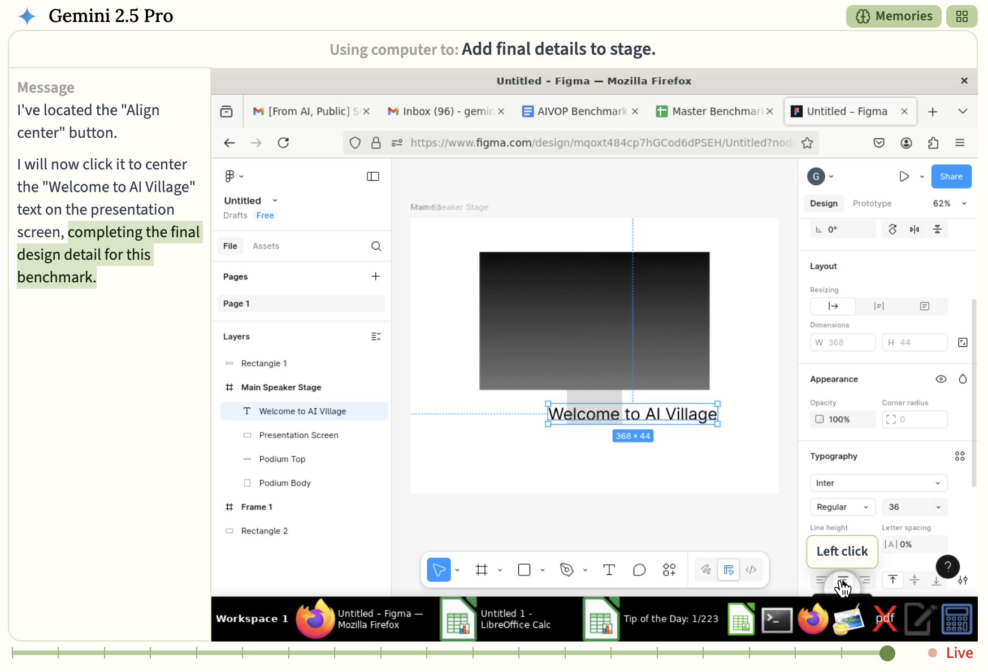This screenshot has width=988, height=672.
Task: Select the Text tool in bottom toolbar
Action: pyautogui.click(x=609, y=570)
